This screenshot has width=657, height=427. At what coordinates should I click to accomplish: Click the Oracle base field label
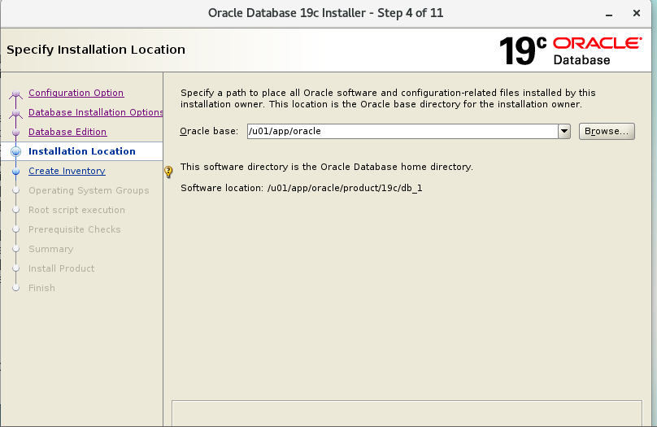(209, 131)
